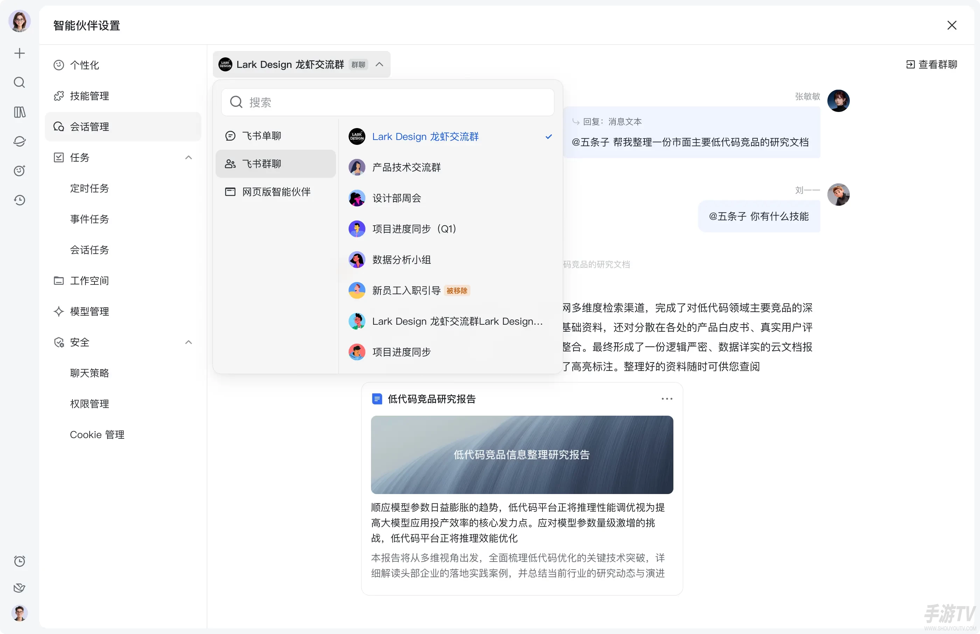The image size is (980, 634).
Task: Focus the 搜索 input field
Action: tap(387, 102)
